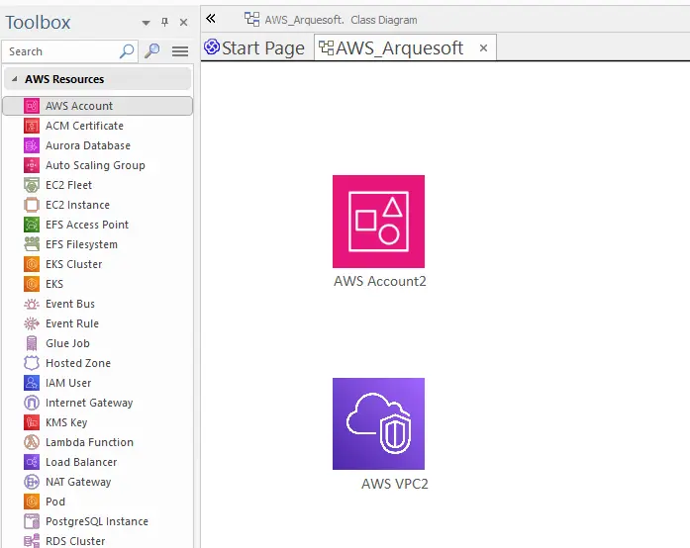
Task: Select the AWS Account toolbox icon
Action: [32, 106]
